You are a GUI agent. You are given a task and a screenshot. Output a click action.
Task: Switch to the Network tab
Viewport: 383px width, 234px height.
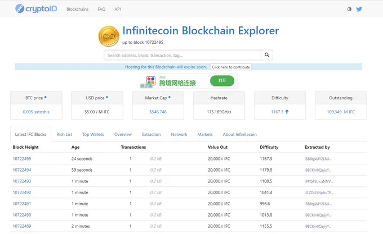click(x=179, y=134)
